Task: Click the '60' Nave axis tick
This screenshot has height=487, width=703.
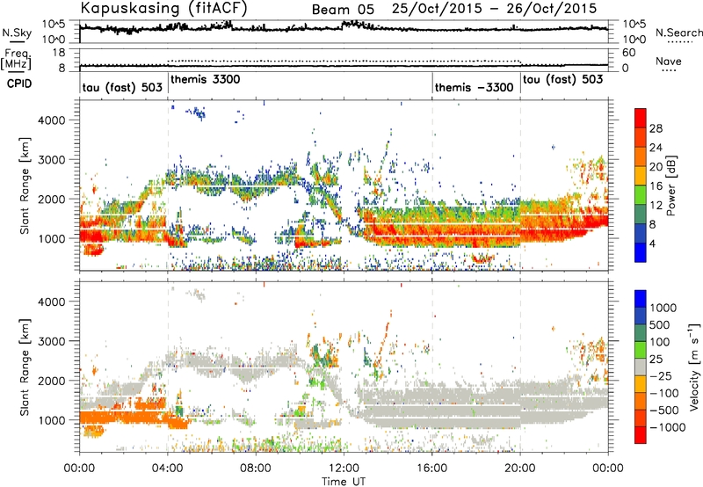Action: pyautogui.click(x=629, y=53)
